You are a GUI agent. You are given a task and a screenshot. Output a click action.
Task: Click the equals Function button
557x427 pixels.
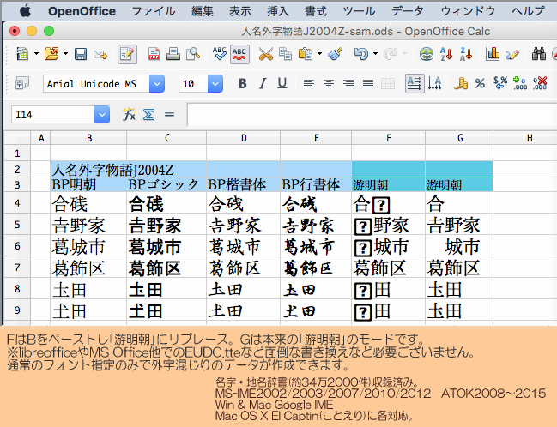coord(169,114)
